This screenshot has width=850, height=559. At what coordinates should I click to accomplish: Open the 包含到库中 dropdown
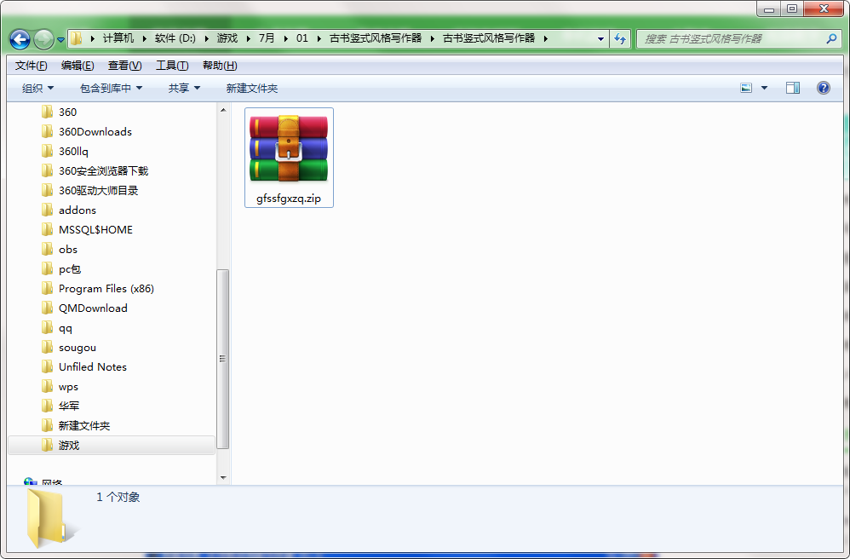[111, 88]
